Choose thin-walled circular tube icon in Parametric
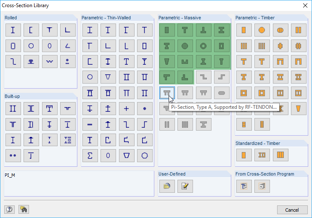312x218 pixels. click(90, 77)
